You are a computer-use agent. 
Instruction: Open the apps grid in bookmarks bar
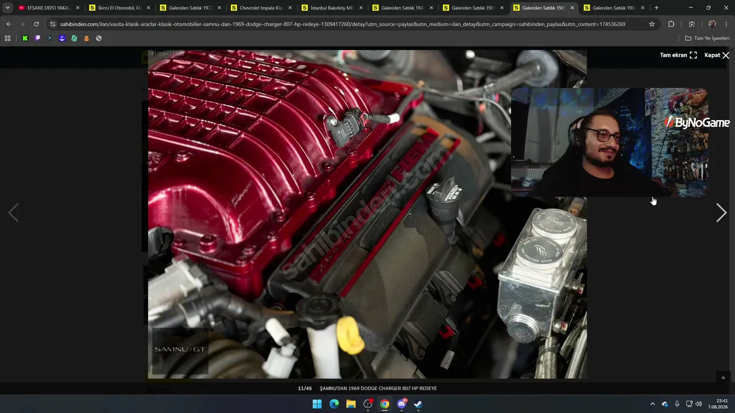pos(7,38)
